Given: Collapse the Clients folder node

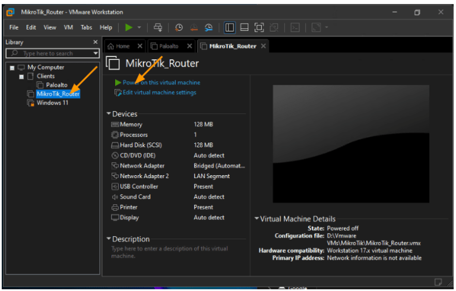Looking at the screenshot, I should pyautogui.click(x=21, y=77).
